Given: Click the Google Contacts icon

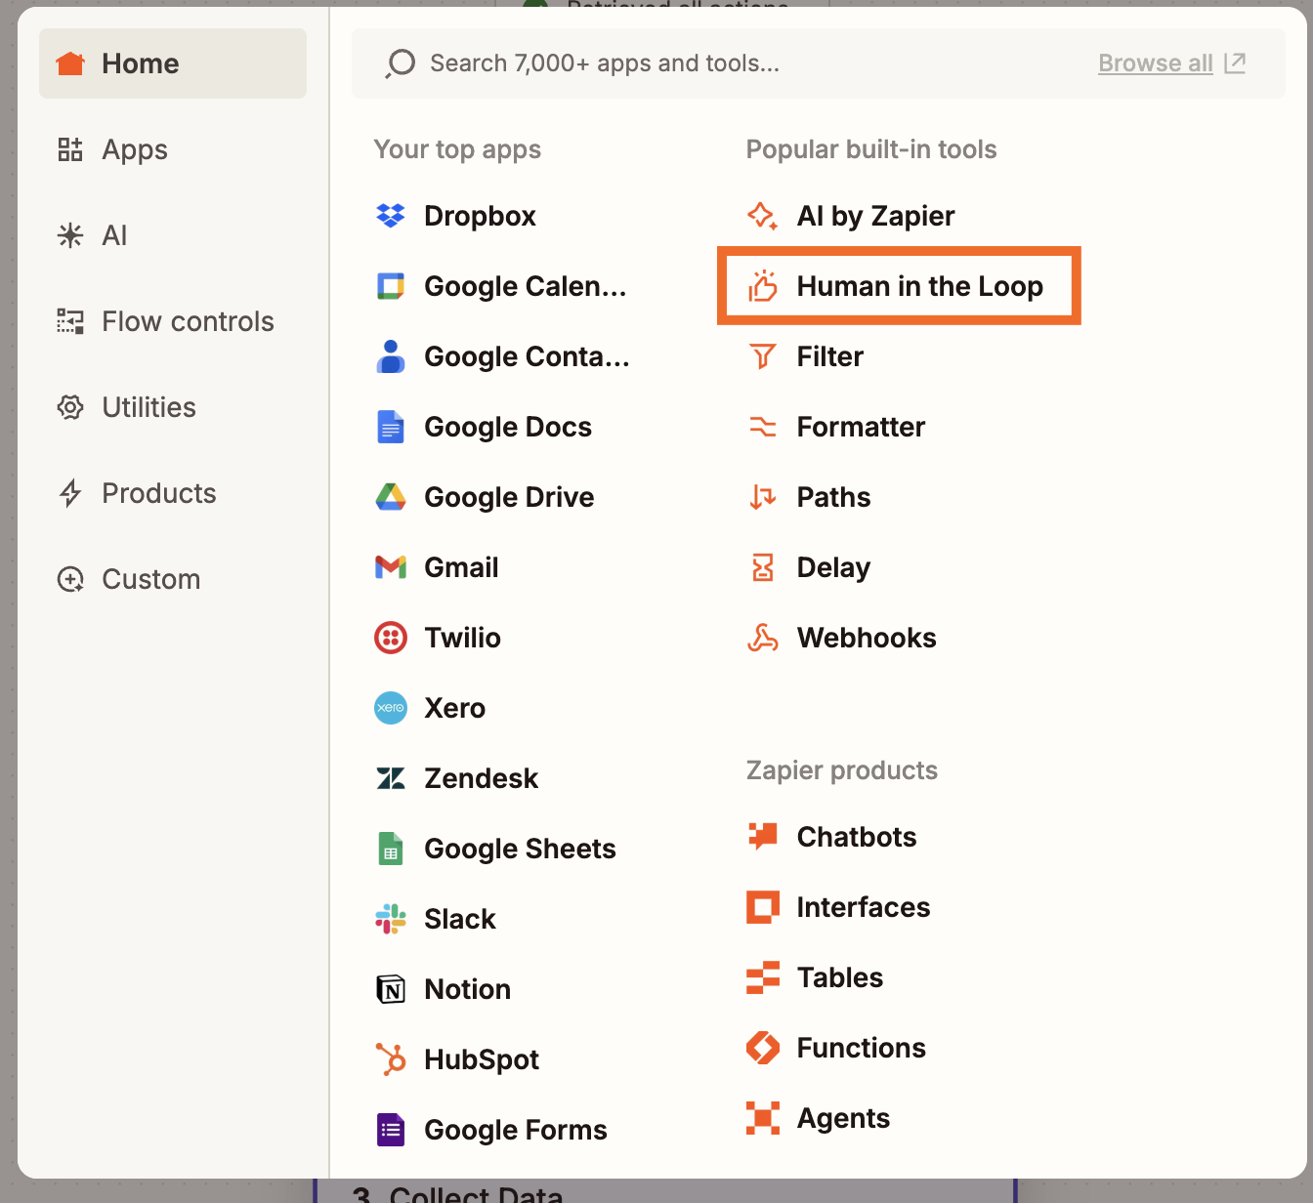Looking at the screenshot, I should [x=391, y=356].
